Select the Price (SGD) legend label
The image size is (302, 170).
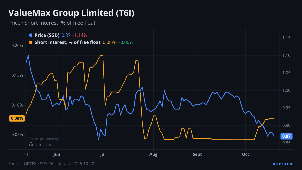[x=47, y=35]
